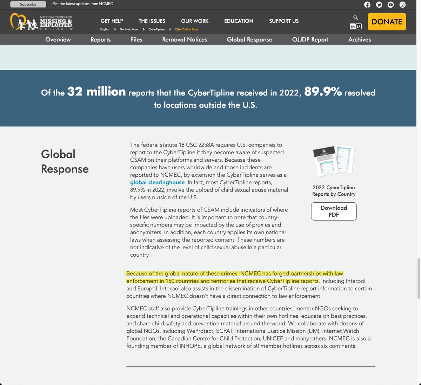
Task: Click the Subscribe button
Action: [28, 4]
